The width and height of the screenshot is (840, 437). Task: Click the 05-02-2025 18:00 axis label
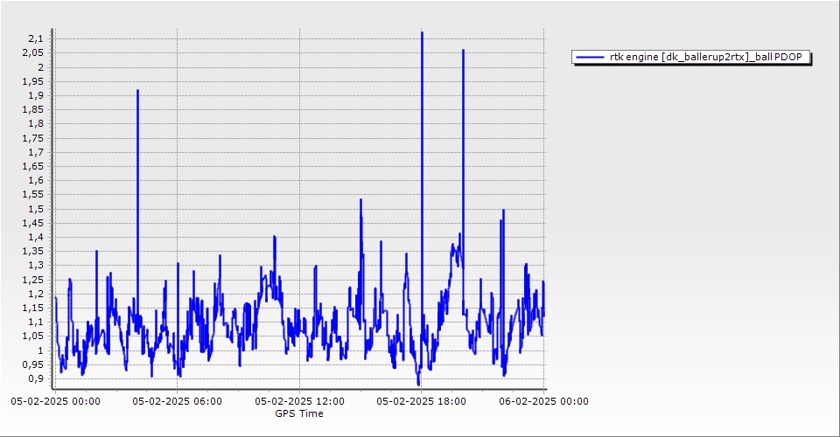(x=421, y=401)
